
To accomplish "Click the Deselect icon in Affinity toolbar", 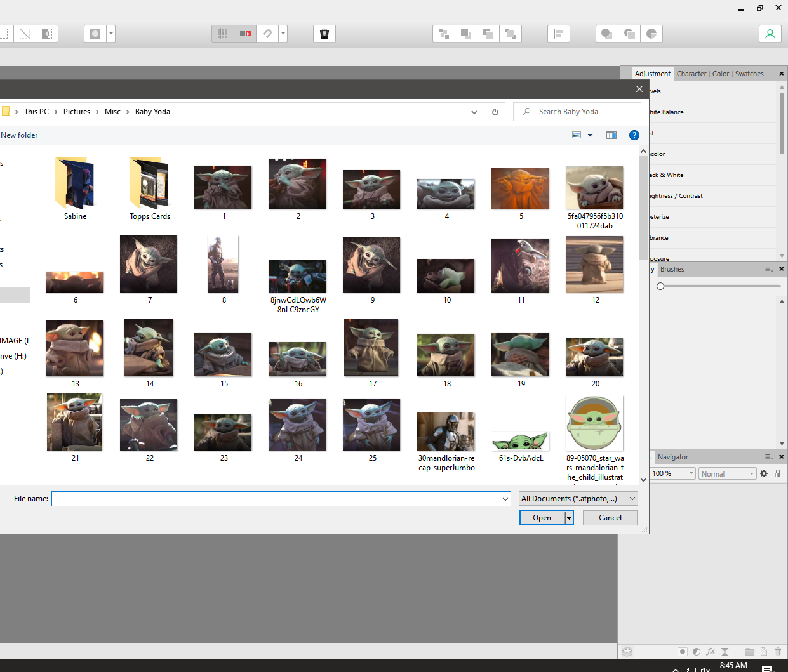I will coord(25,34).
